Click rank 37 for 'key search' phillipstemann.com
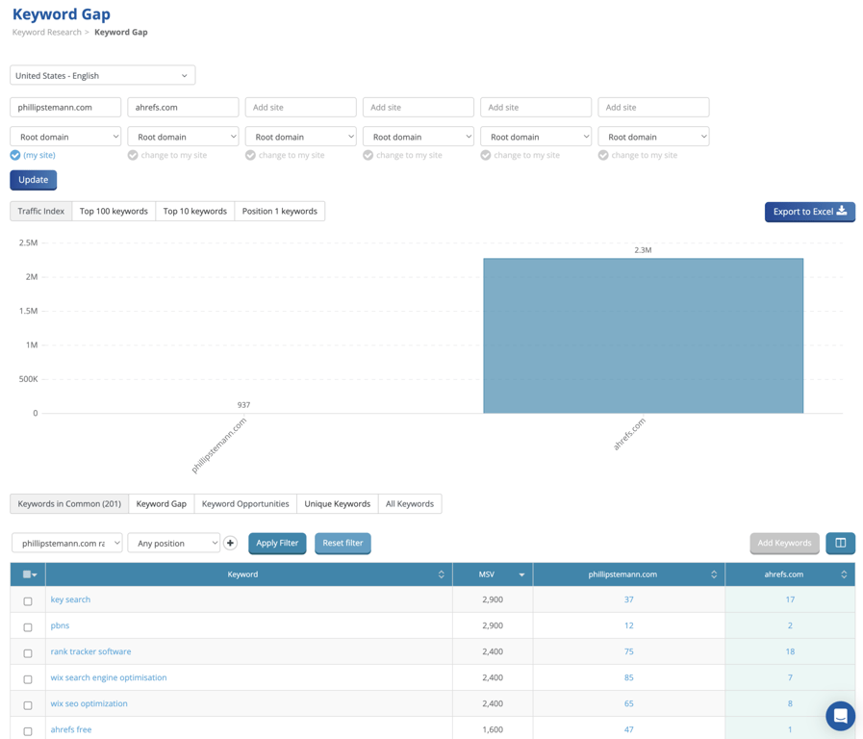The height and width of the screenshot is (739, 863). coord(628,599)
